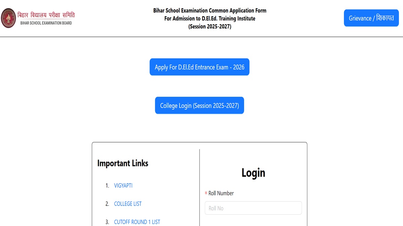The width and height of the screenshot is (403, 226).
Task: Click the 'Important Links' heading
Action: [123, 163]
